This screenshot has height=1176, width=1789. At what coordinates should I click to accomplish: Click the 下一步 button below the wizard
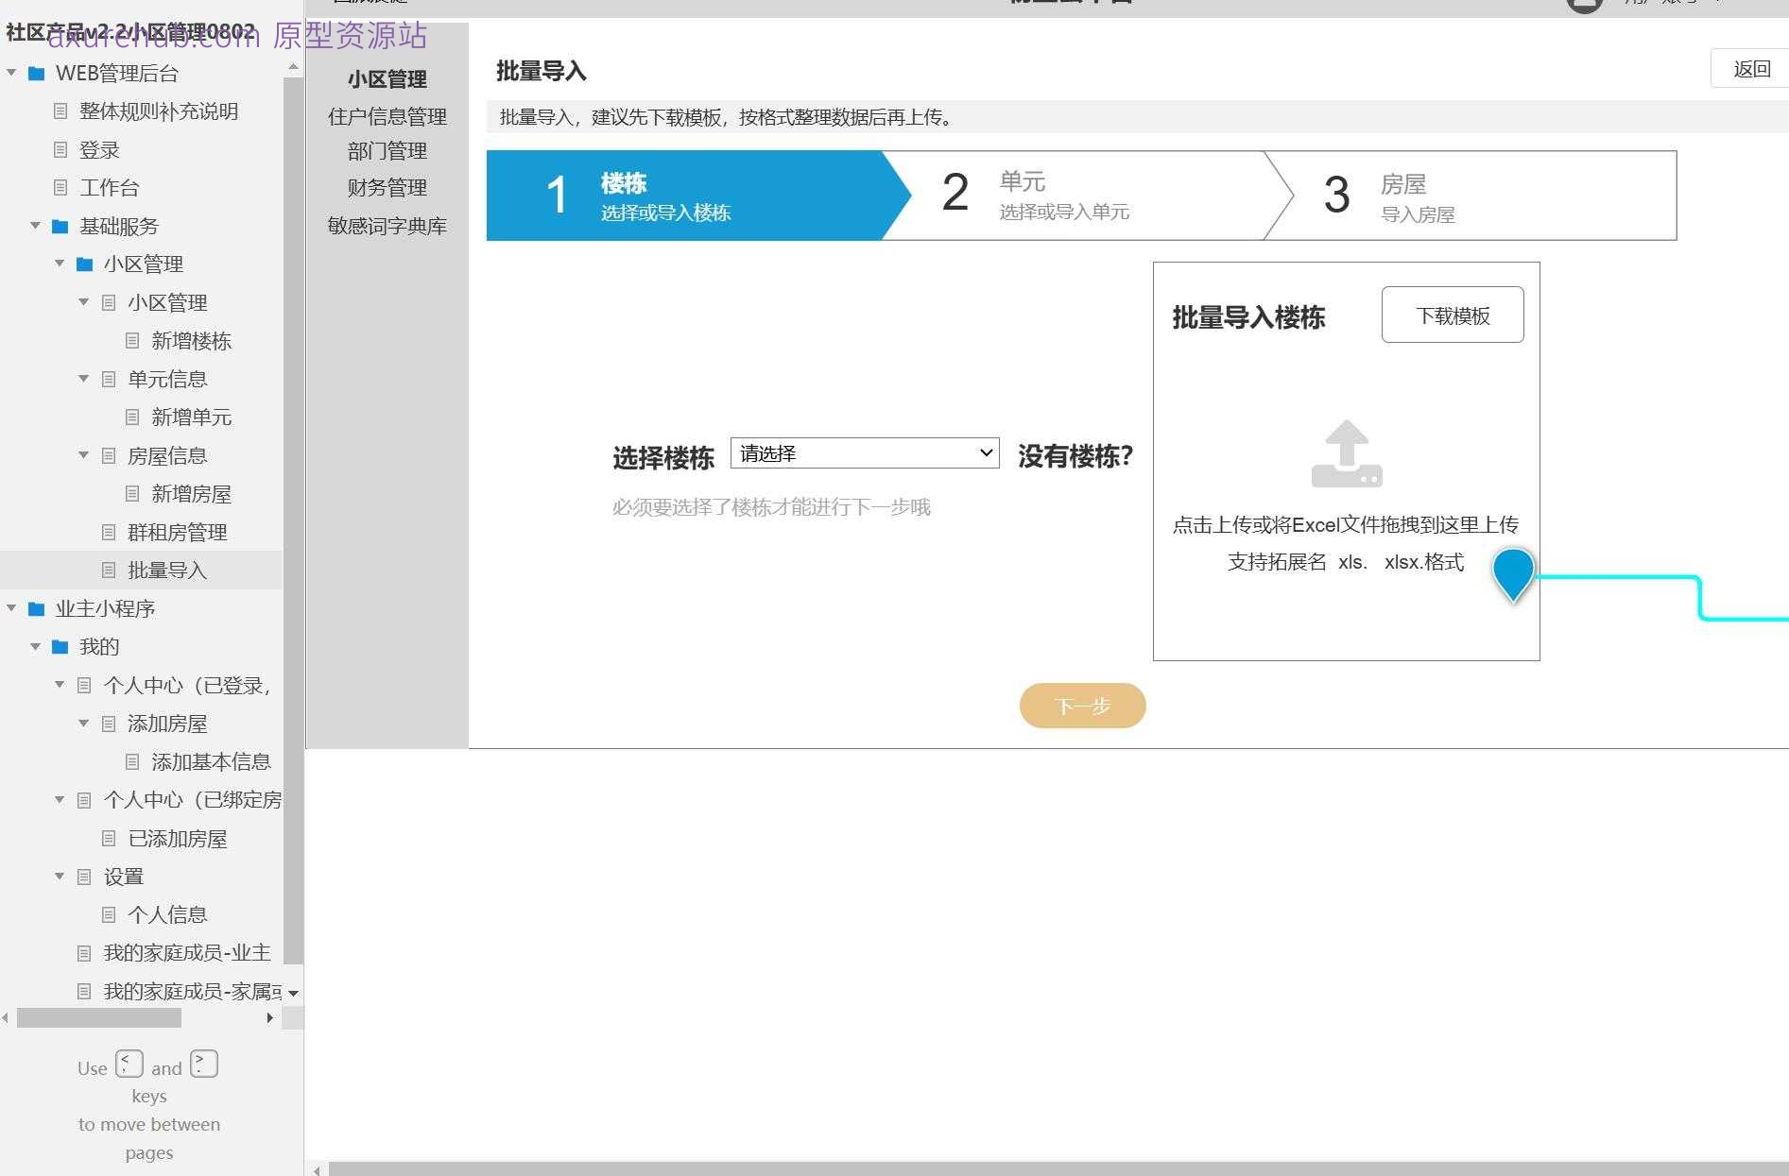(x=1081, y=705)
